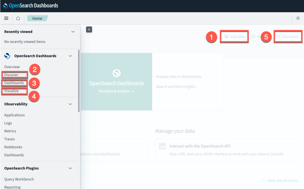Screen dimensions: 304x189
Task: Open Traces under Observability
Action: (10, 139)
